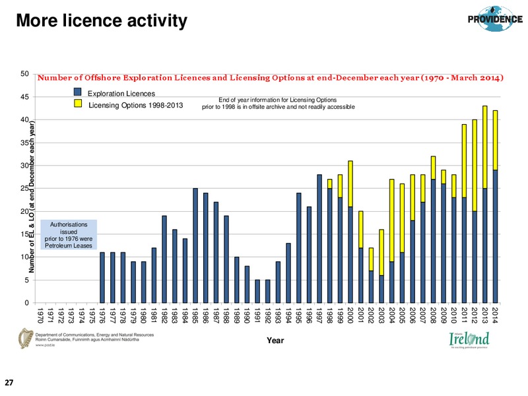Click the 1997 blue bar
This screenshot has height=396, width=528.
pyautogui.click(x=319, y=239)
